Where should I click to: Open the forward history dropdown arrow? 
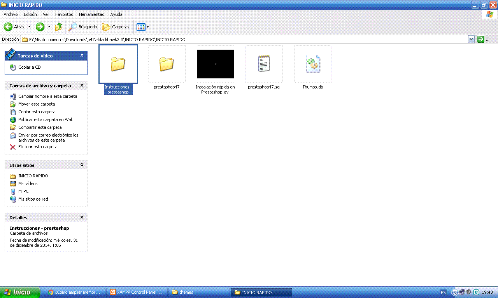49,27
